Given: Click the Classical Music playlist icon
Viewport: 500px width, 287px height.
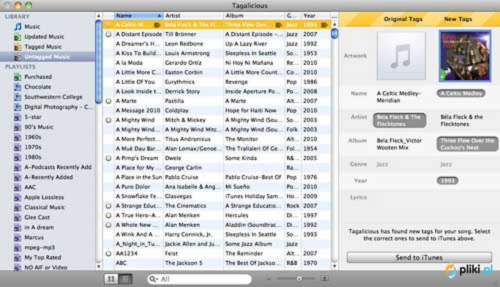Looking at the screenshot, I should (x=18, y=208).
